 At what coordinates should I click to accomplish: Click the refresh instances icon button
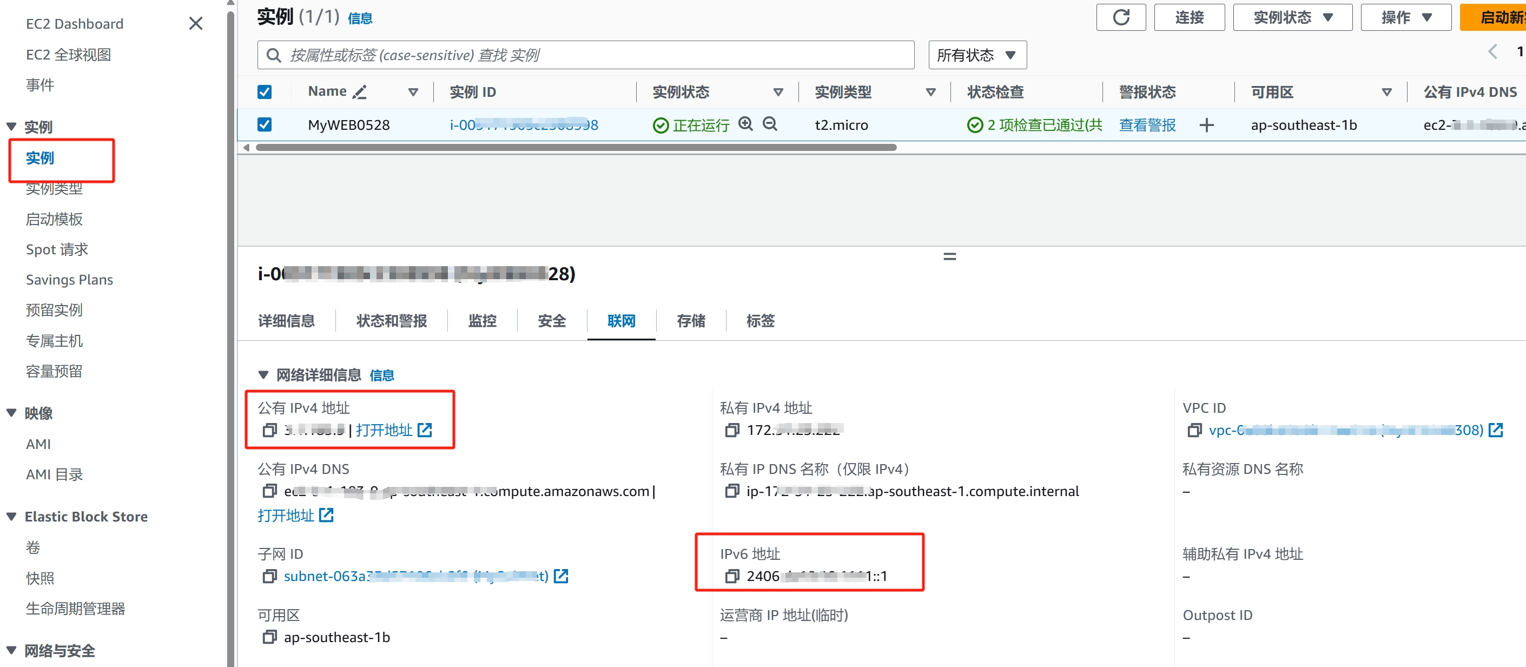coord(1120,17)
